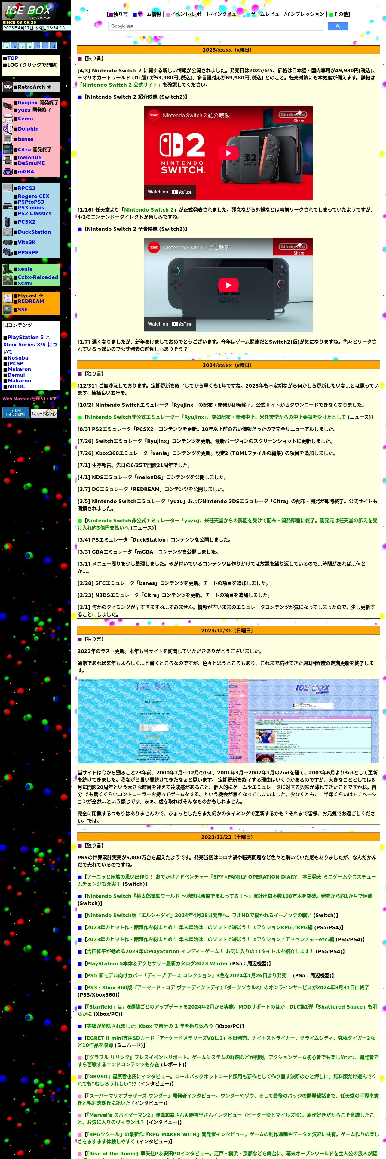
Task: Click the ゲーム情報 category label at top
Action: pos(146,14)
